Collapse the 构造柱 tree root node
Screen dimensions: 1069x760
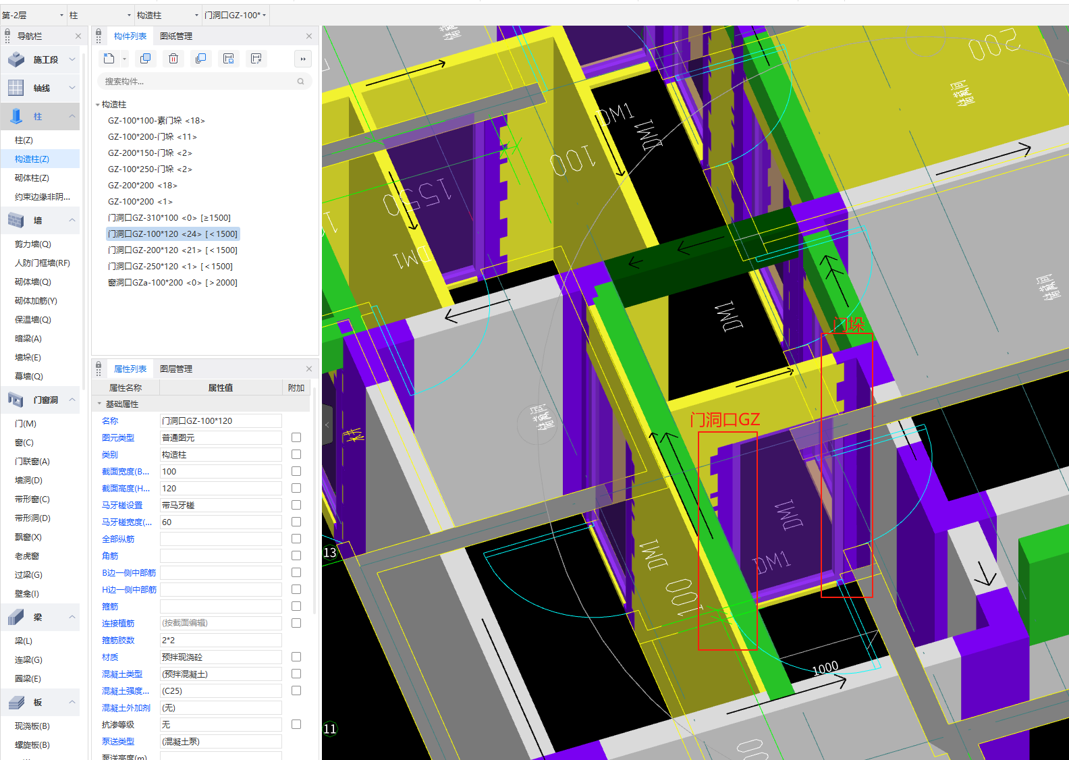(x=98, y=105)
